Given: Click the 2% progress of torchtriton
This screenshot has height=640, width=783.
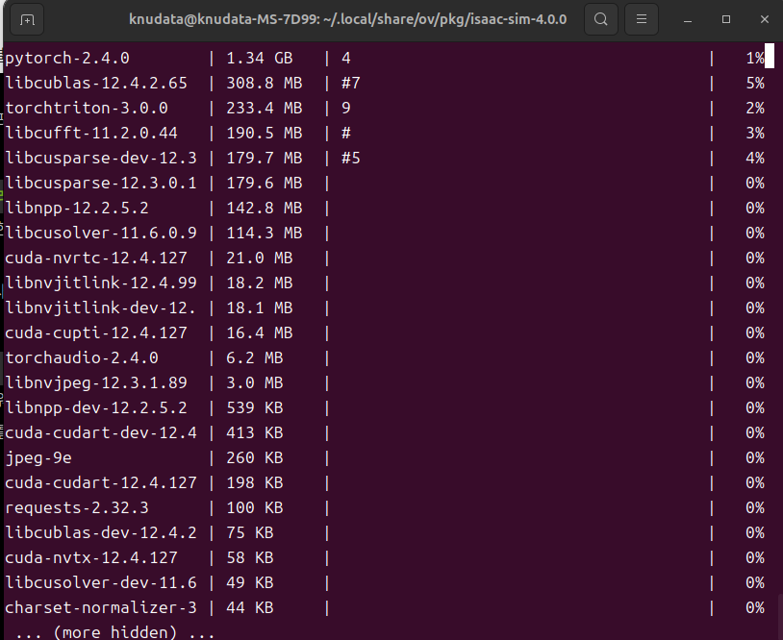Looking at the screenshot, I should [755, 109].
